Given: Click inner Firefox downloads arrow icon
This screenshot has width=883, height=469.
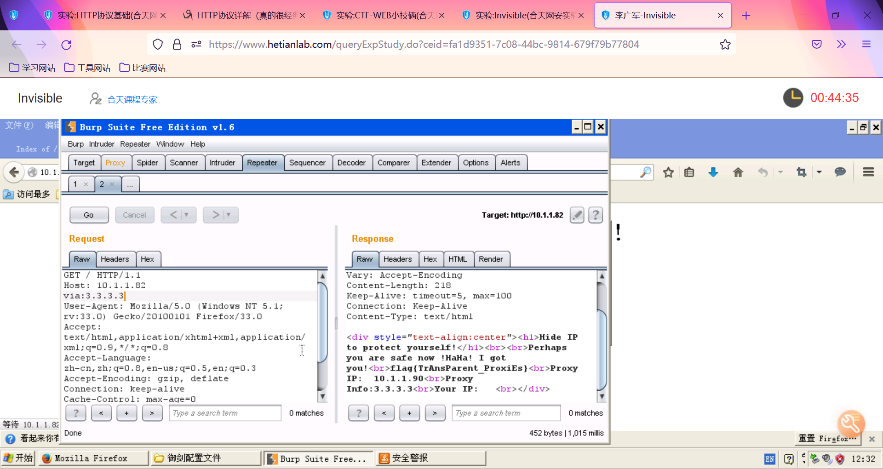Looking at the screenshot, I should click(713, 172).
